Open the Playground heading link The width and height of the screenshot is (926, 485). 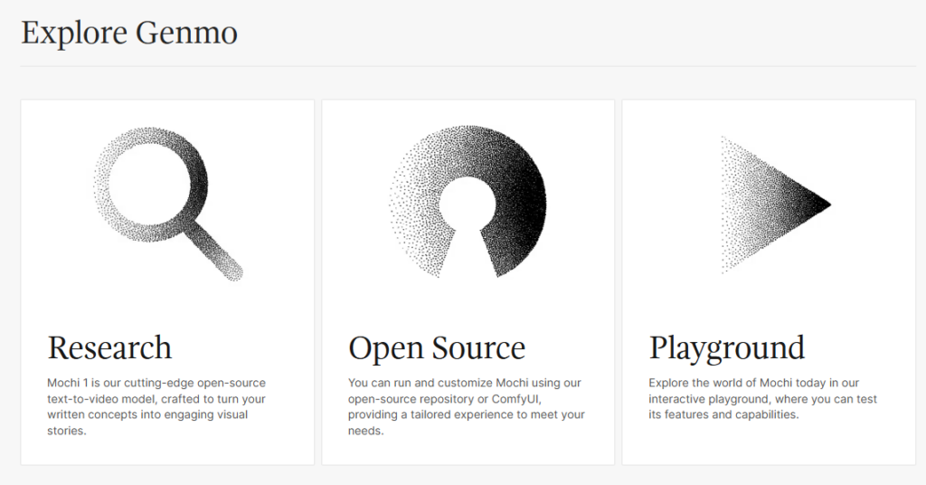pos(727,348)
